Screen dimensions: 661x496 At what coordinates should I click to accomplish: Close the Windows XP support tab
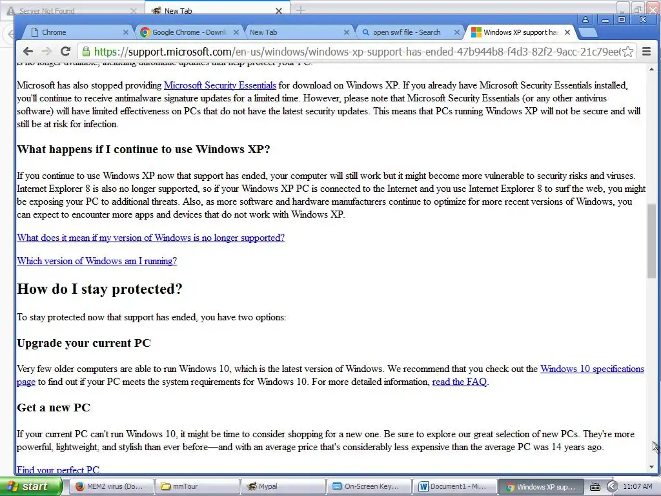pos(567,32)
